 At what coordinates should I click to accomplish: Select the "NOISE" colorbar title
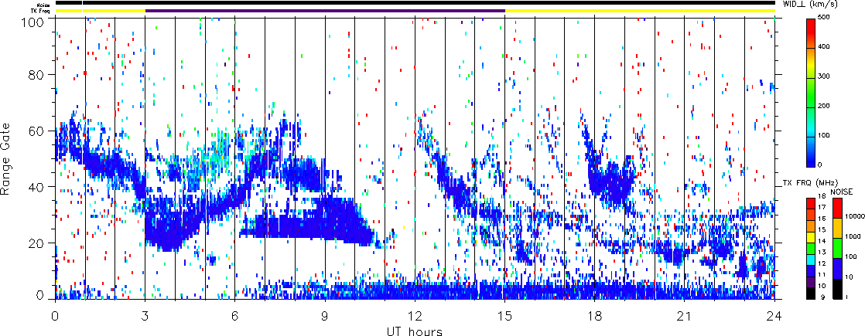[841, 192]
